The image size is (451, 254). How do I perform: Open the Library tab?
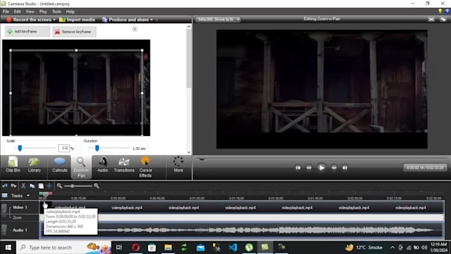tap(34, 165)
